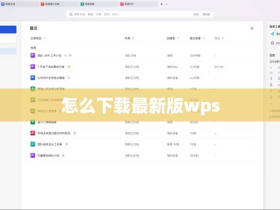Click the blue Writer icon of 公司对外合作协议模板
The image size is (280, 210).
(32, 78)
